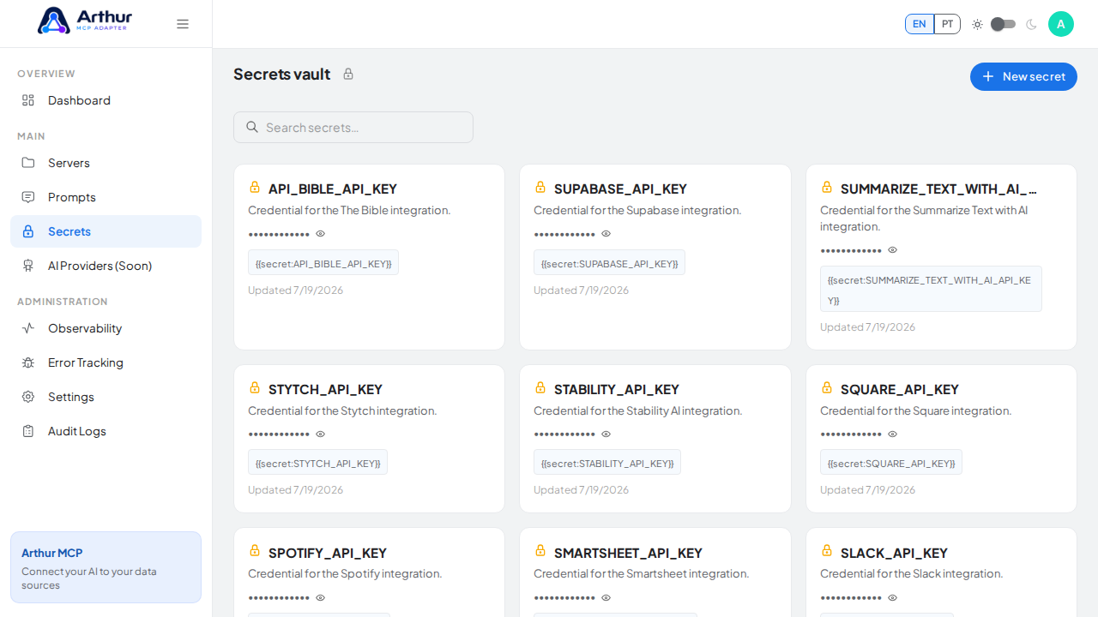Click the lock icon beside Secrets vault title
This screenshot has width=1098, height=617.
tap(348, 74)
